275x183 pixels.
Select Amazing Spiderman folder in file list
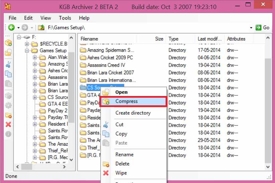[107, 50]
